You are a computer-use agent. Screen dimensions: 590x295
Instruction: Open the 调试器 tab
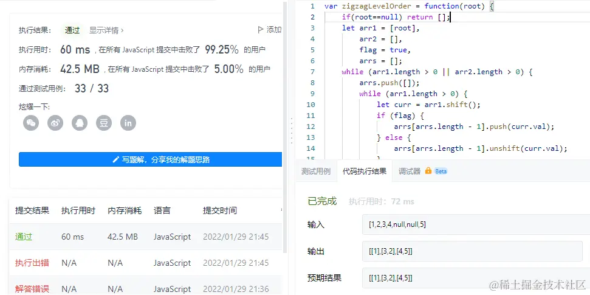410,171
